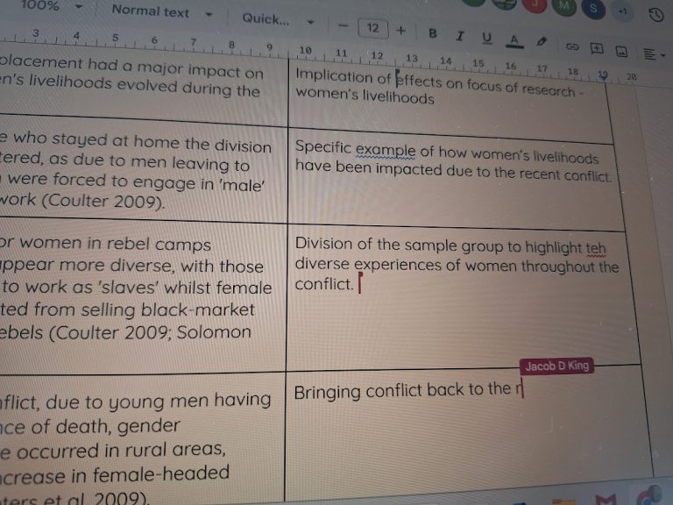Click the blue S collaborator avatar
673x505 pixels.
(594, 8)
